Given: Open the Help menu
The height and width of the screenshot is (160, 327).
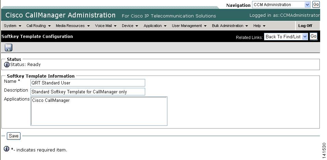Looking at the screenshot, I should 259,26.
